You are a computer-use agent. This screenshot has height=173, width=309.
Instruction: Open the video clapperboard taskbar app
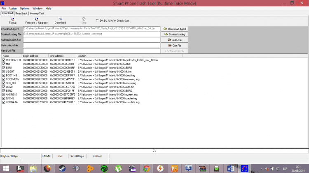point(132,168)
